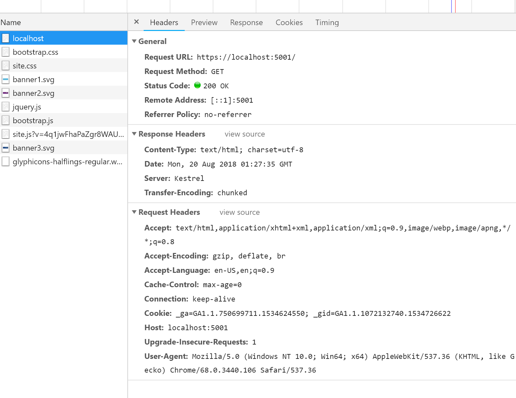This screenshot has width=516, height=398.
Task: Open the Response tab
Action: pos(246,22)
